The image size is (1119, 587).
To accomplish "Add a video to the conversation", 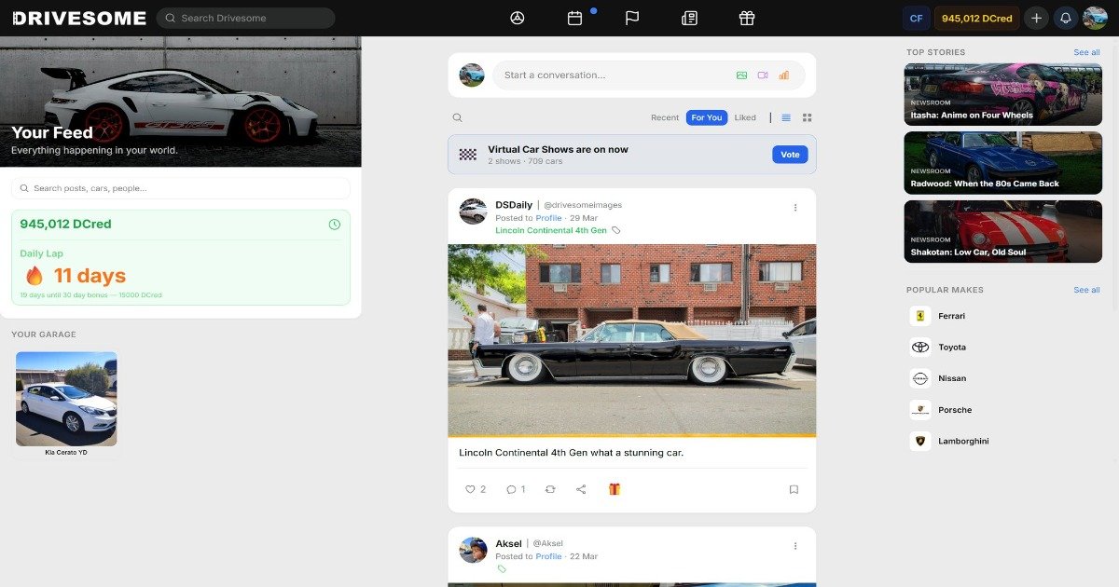I will click(x=763, y=75).
